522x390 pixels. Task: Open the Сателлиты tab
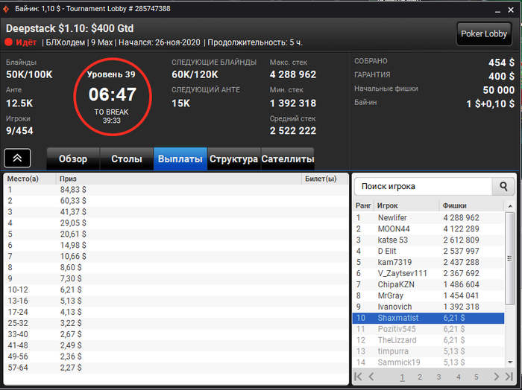[288, 159]
